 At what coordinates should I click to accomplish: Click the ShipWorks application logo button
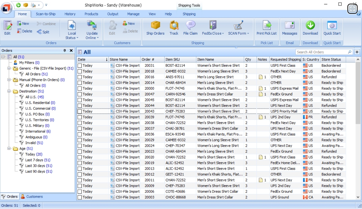point(7,8)
